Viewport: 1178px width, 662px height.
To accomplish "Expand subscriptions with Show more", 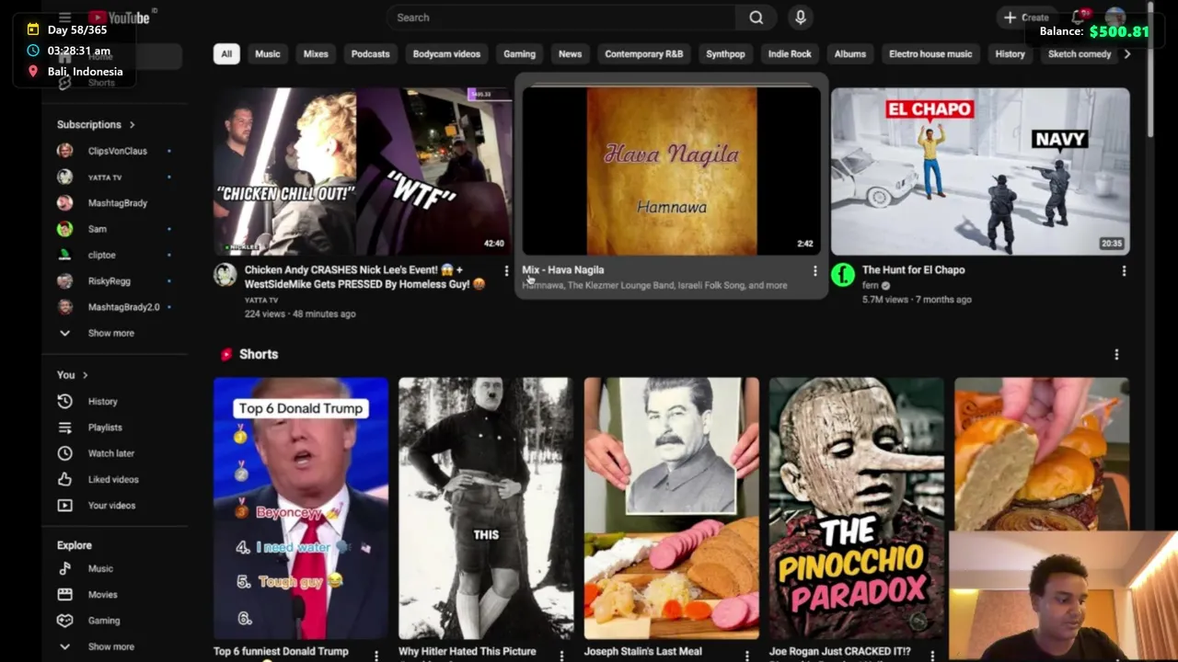I will (113, 333).
